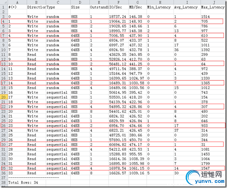Image resolution: width=227 pixels, height=188 pixels.
Task: Click cell with value 54139.54
Action: pos(118,102)
